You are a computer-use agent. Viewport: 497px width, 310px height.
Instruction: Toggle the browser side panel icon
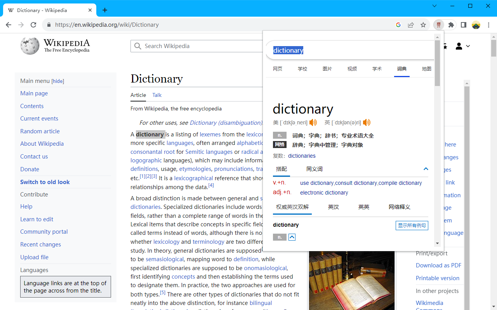point(464,25)
